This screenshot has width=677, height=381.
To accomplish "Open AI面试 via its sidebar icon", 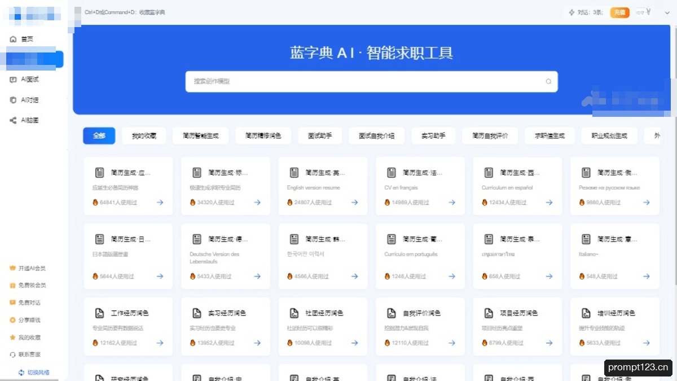I will 13,80.
